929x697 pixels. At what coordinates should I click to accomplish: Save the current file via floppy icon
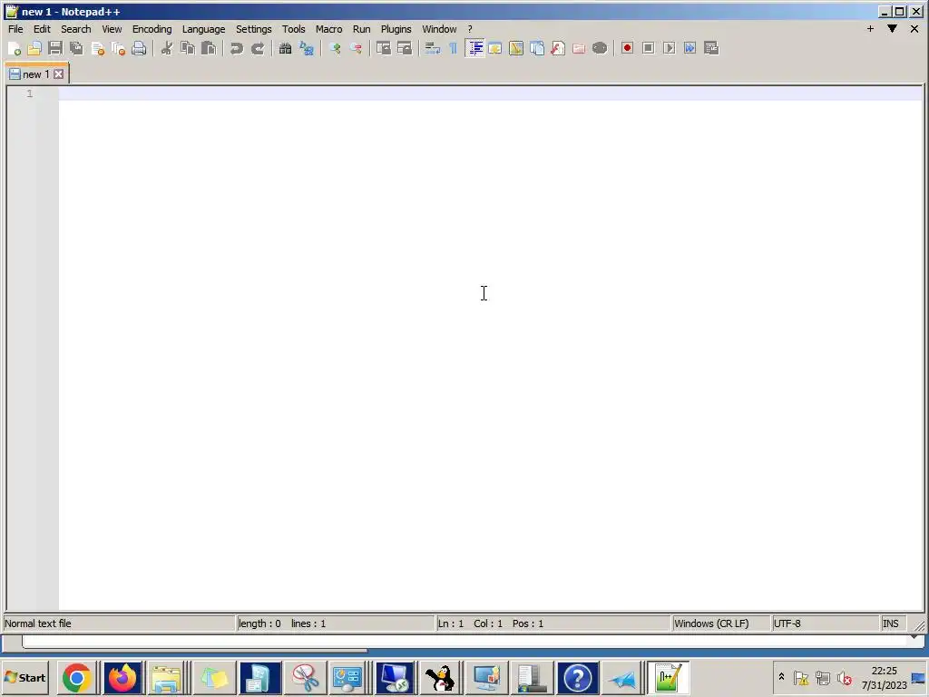(55, 49)
